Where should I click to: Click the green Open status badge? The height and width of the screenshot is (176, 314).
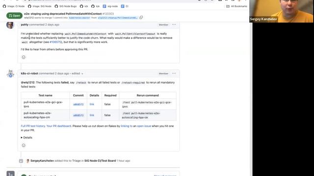[x=14, y=16]
